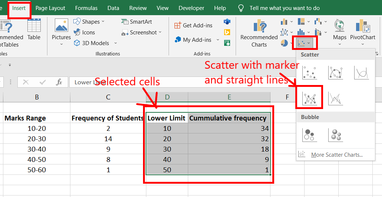382x197 pixels.
Task: Open the Pie or Doughnut chart menu
Action: (x=286, y=43)
